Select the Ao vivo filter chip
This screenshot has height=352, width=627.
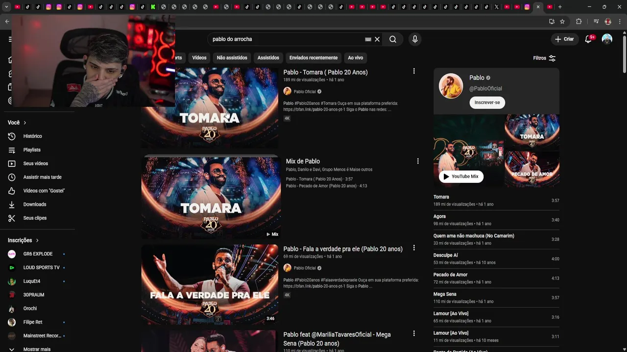[x=356, y=58]
